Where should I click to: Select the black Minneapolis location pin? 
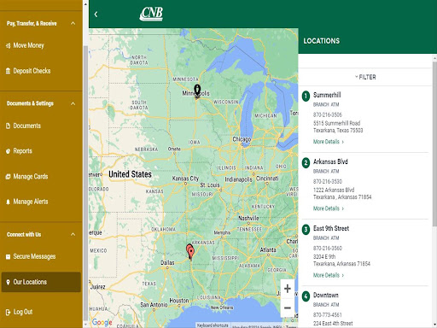pyautogui.click(x=197, y=91)
